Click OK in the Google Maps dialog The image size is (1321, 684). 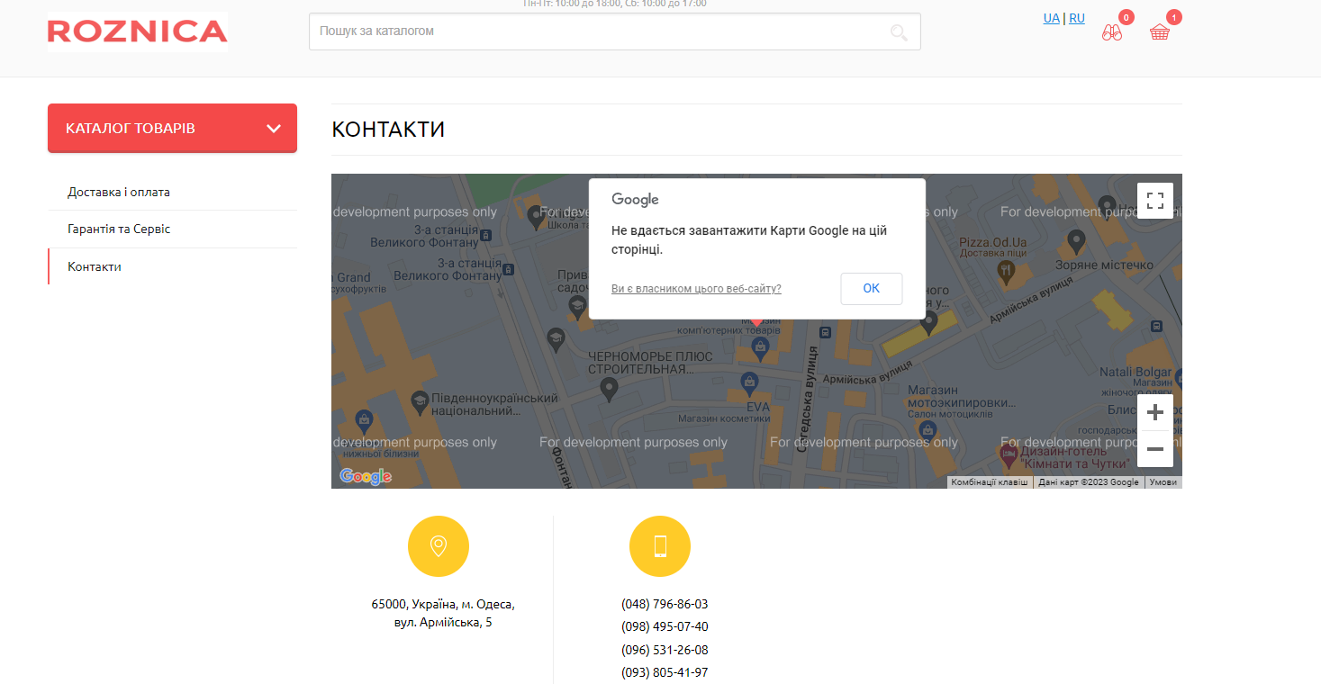(872, 289)
